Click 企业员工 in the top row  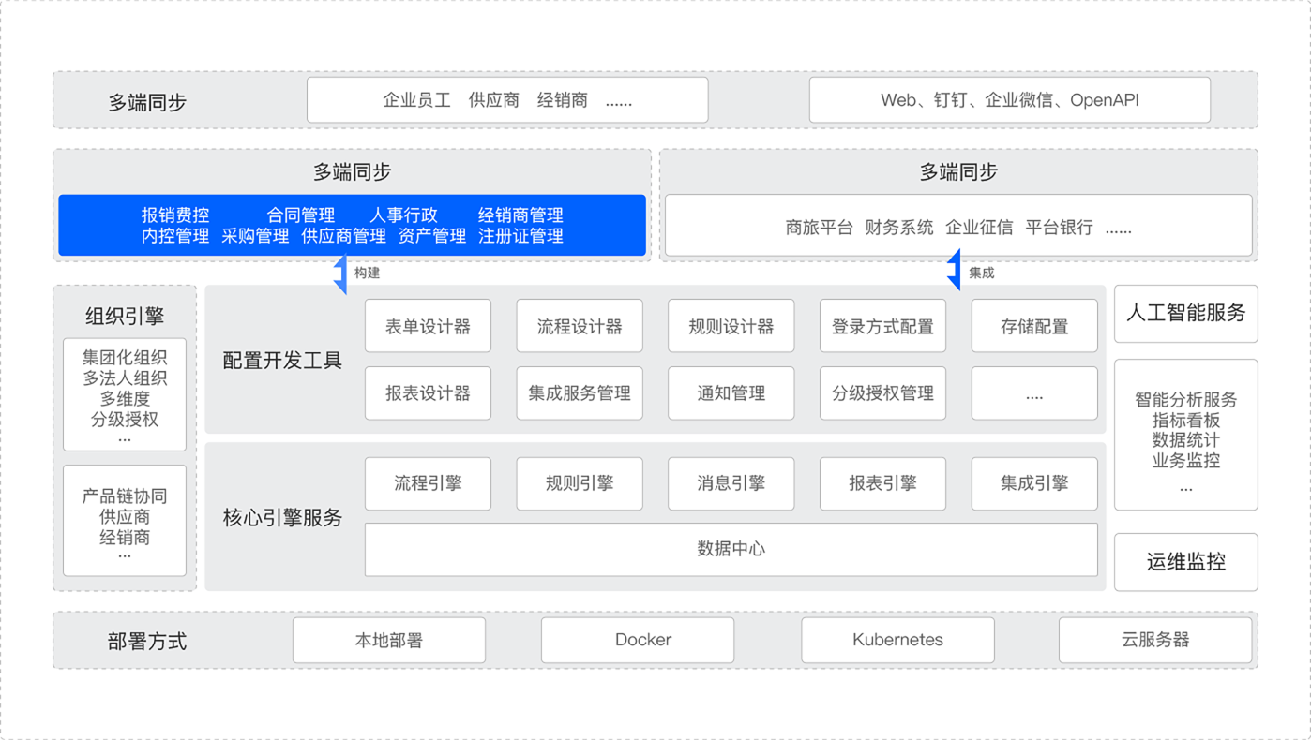coord(417,100)
